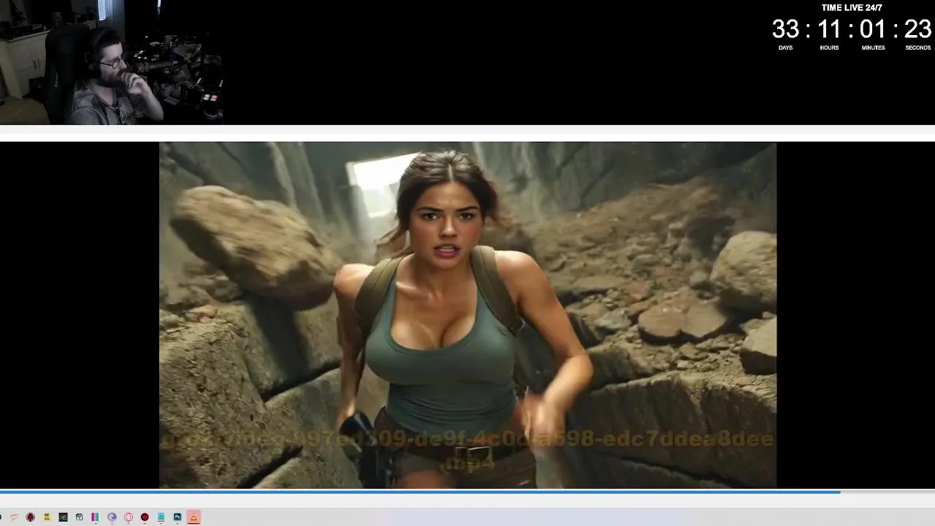Open the VLC media player taskbar icon
935x526 pixels.
[x=194, y=517]
